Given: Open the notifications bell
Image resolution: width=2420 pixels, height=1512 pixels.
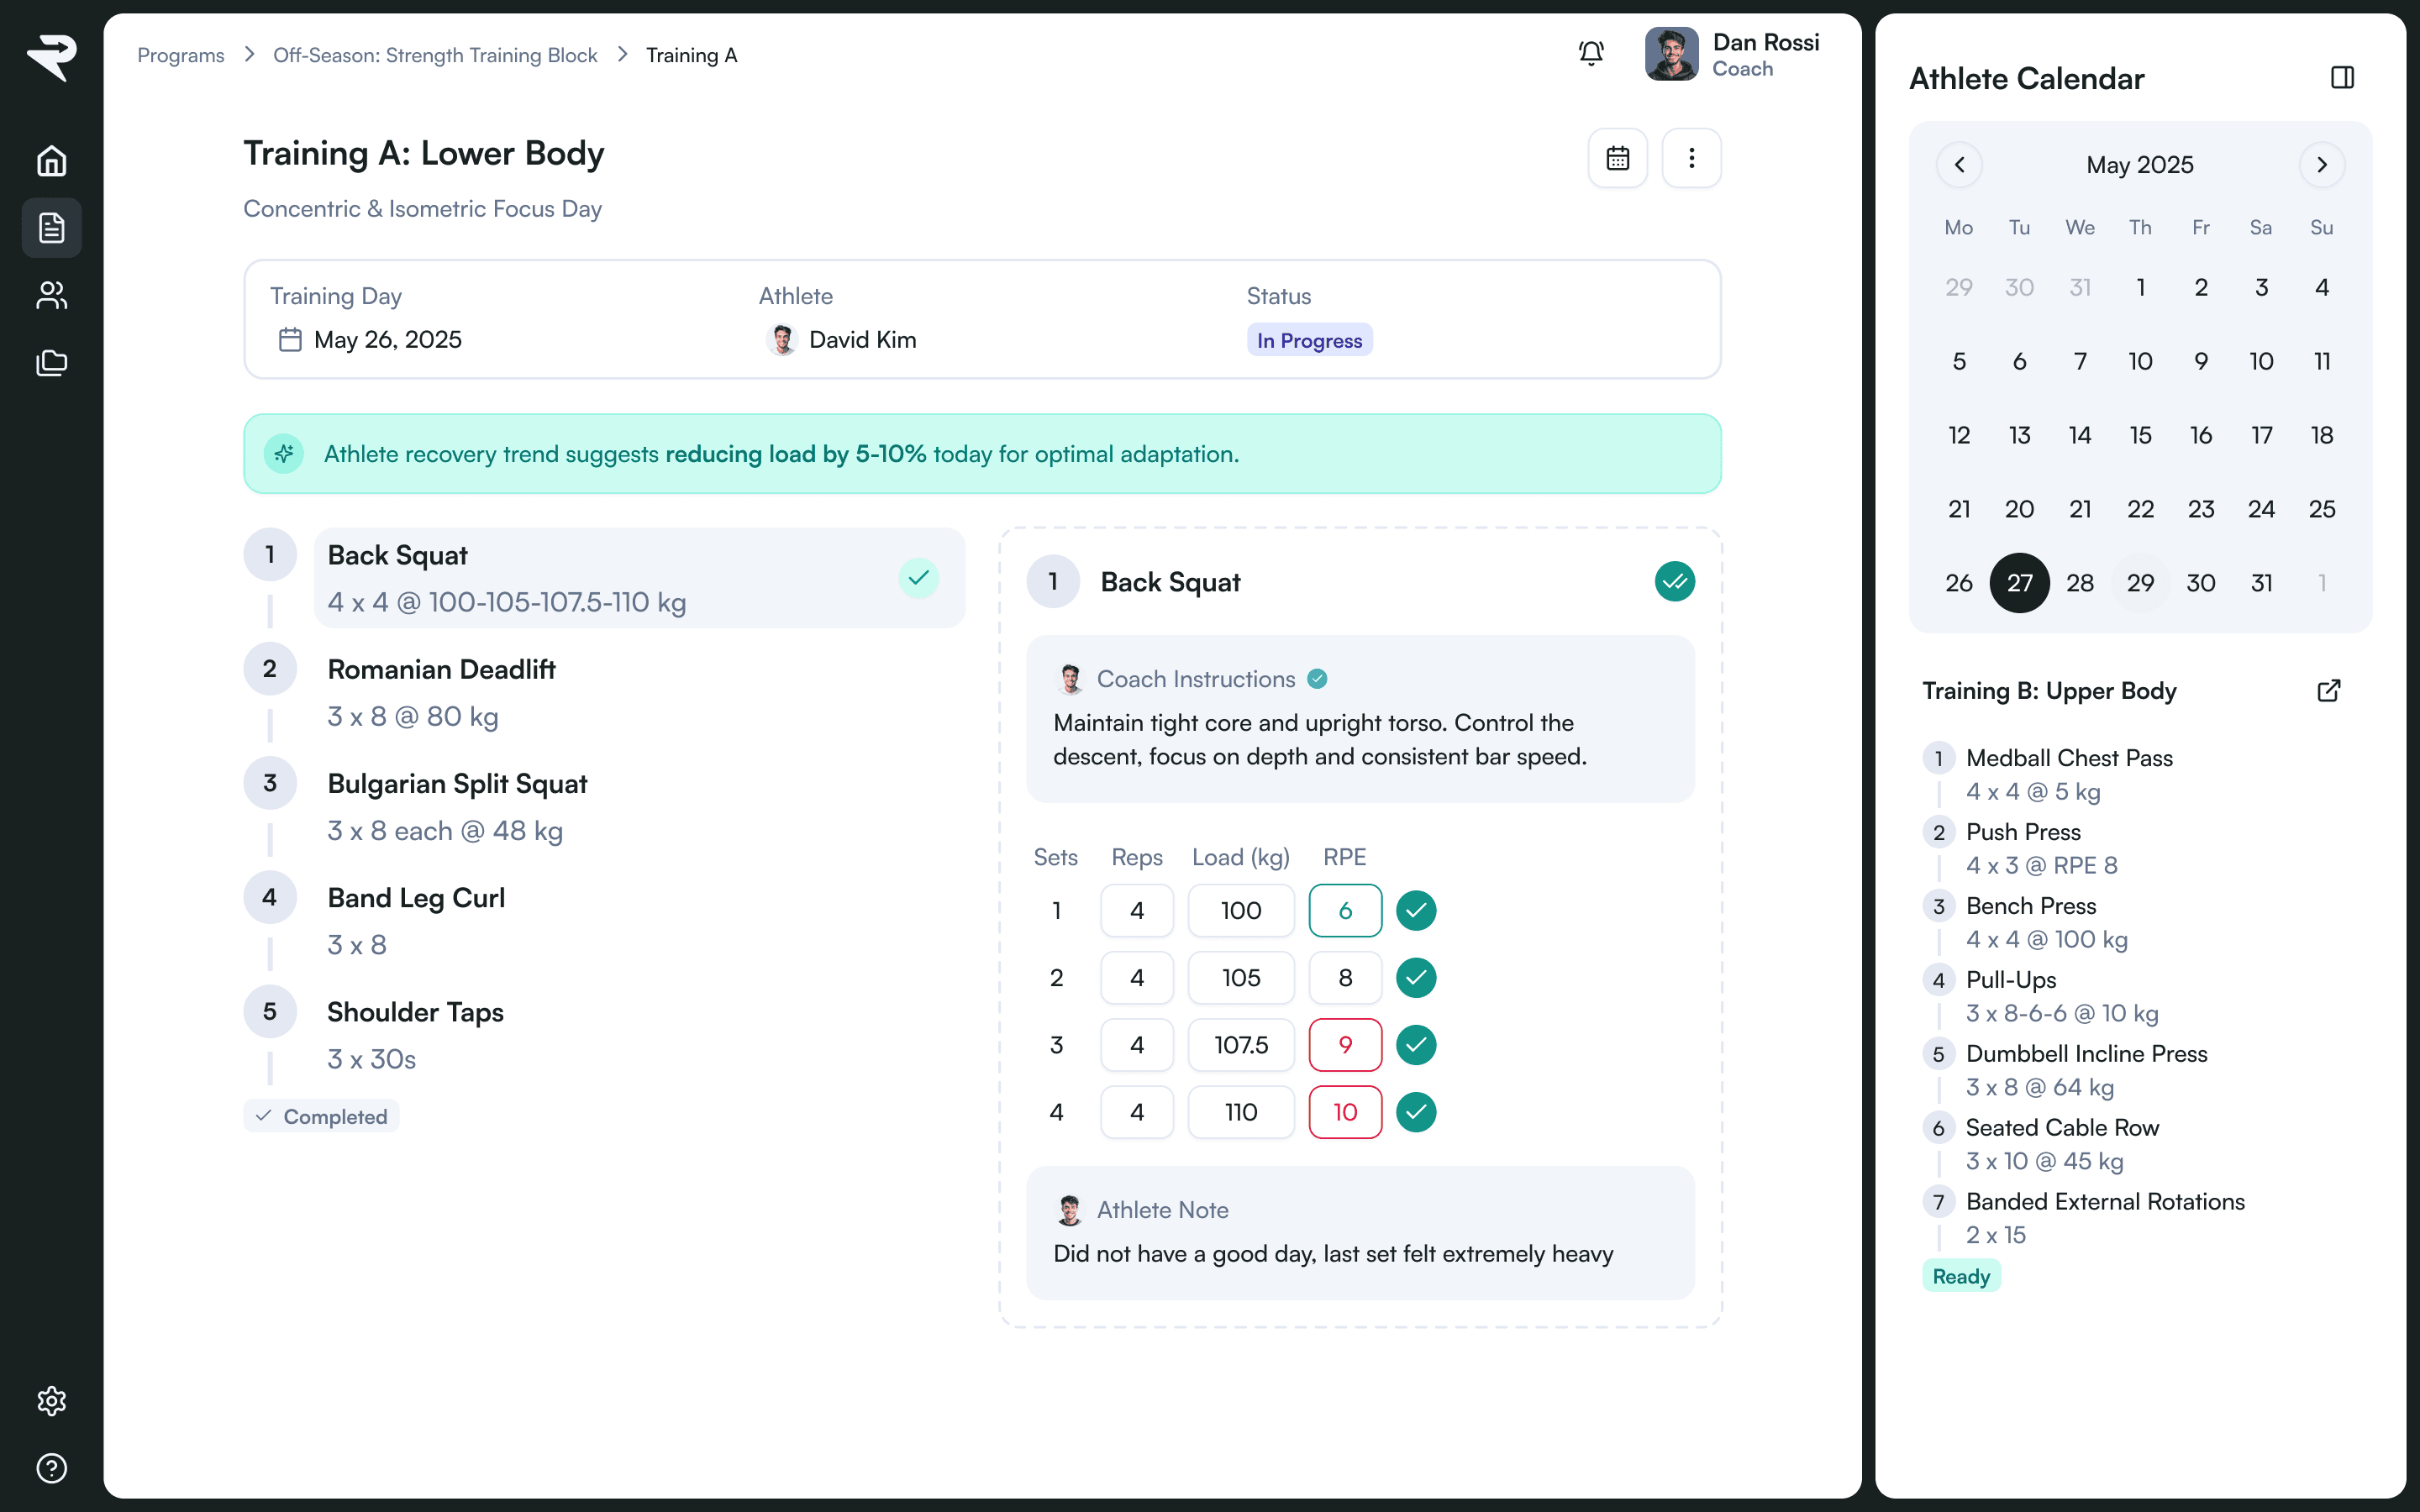Looking at the screenshot, I should click(1591, 54).
